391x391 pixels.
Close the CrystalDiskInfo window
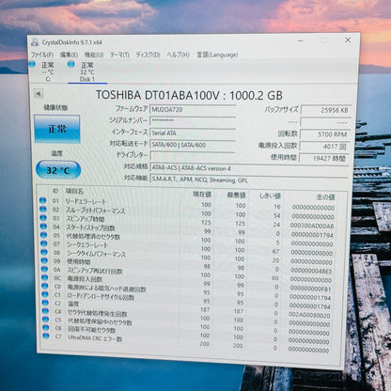click(348, 40)
